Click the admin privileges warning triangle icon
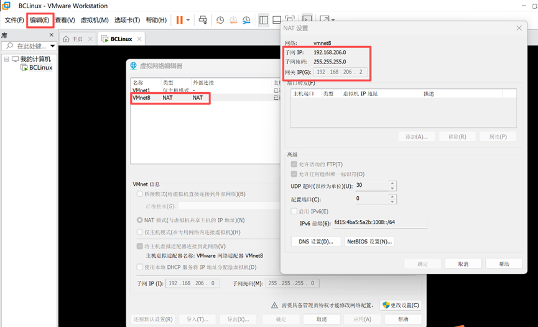This screenshot has height=327, width=538. [274, 305]
